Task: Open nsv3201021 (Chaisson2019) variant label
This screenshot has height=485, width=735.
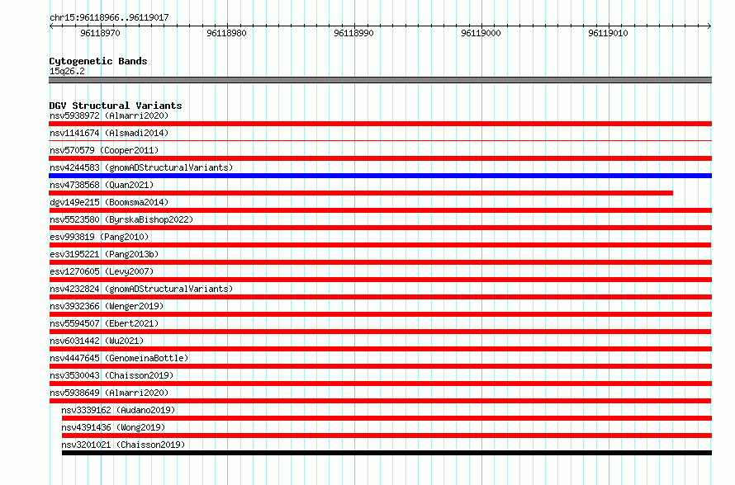Action: (123, 445)
